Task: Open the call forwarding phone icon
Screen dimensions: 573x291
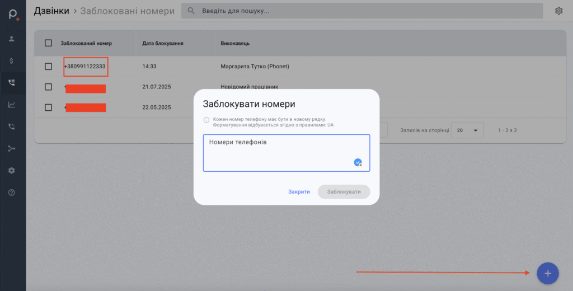Action: (x=12, y=126)
